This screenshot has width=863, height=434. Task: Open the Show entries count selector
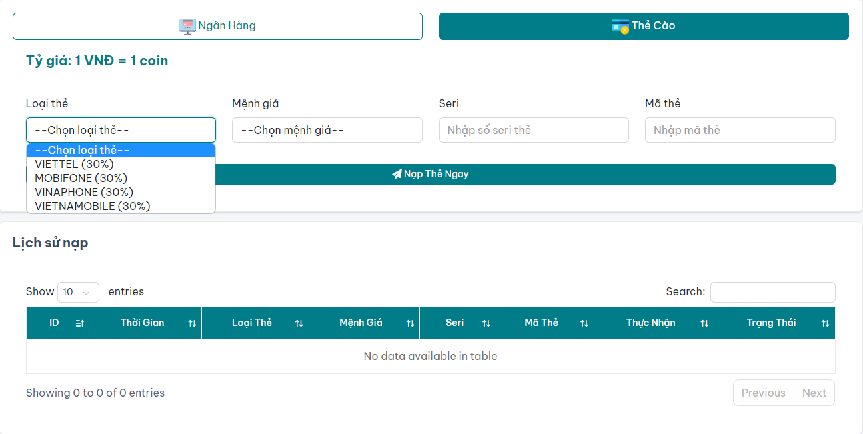coord(78,292)
